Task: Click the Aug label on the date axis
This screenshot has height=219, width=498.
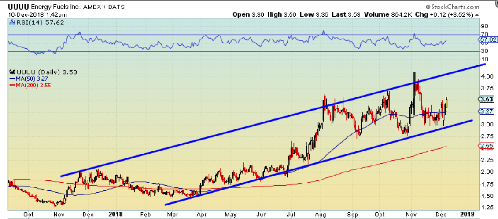Action: (321, 214)
